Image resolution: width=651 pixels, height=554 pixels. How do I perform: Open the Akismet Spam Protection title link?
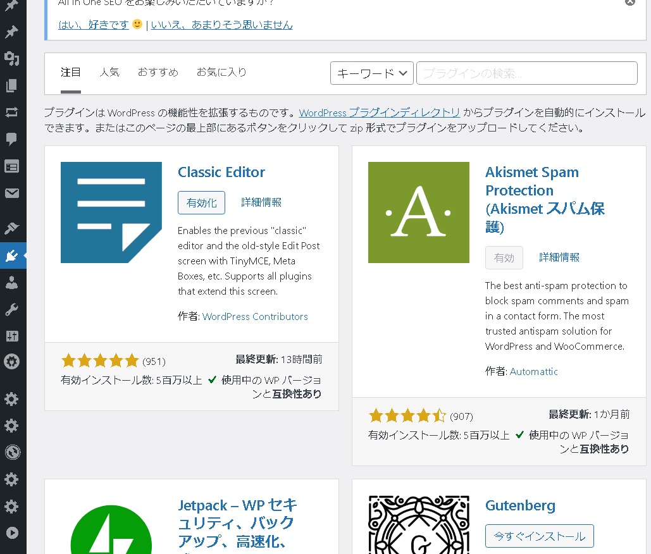[x=545, y=199]
